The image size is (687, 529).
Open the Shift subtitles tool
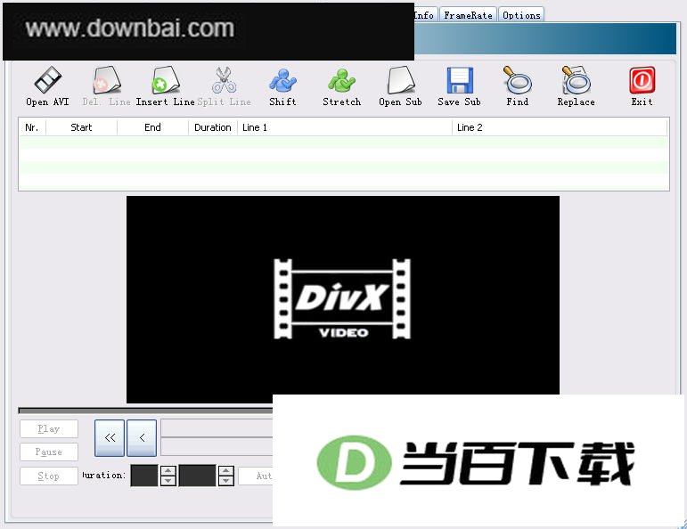pos(282,86)
